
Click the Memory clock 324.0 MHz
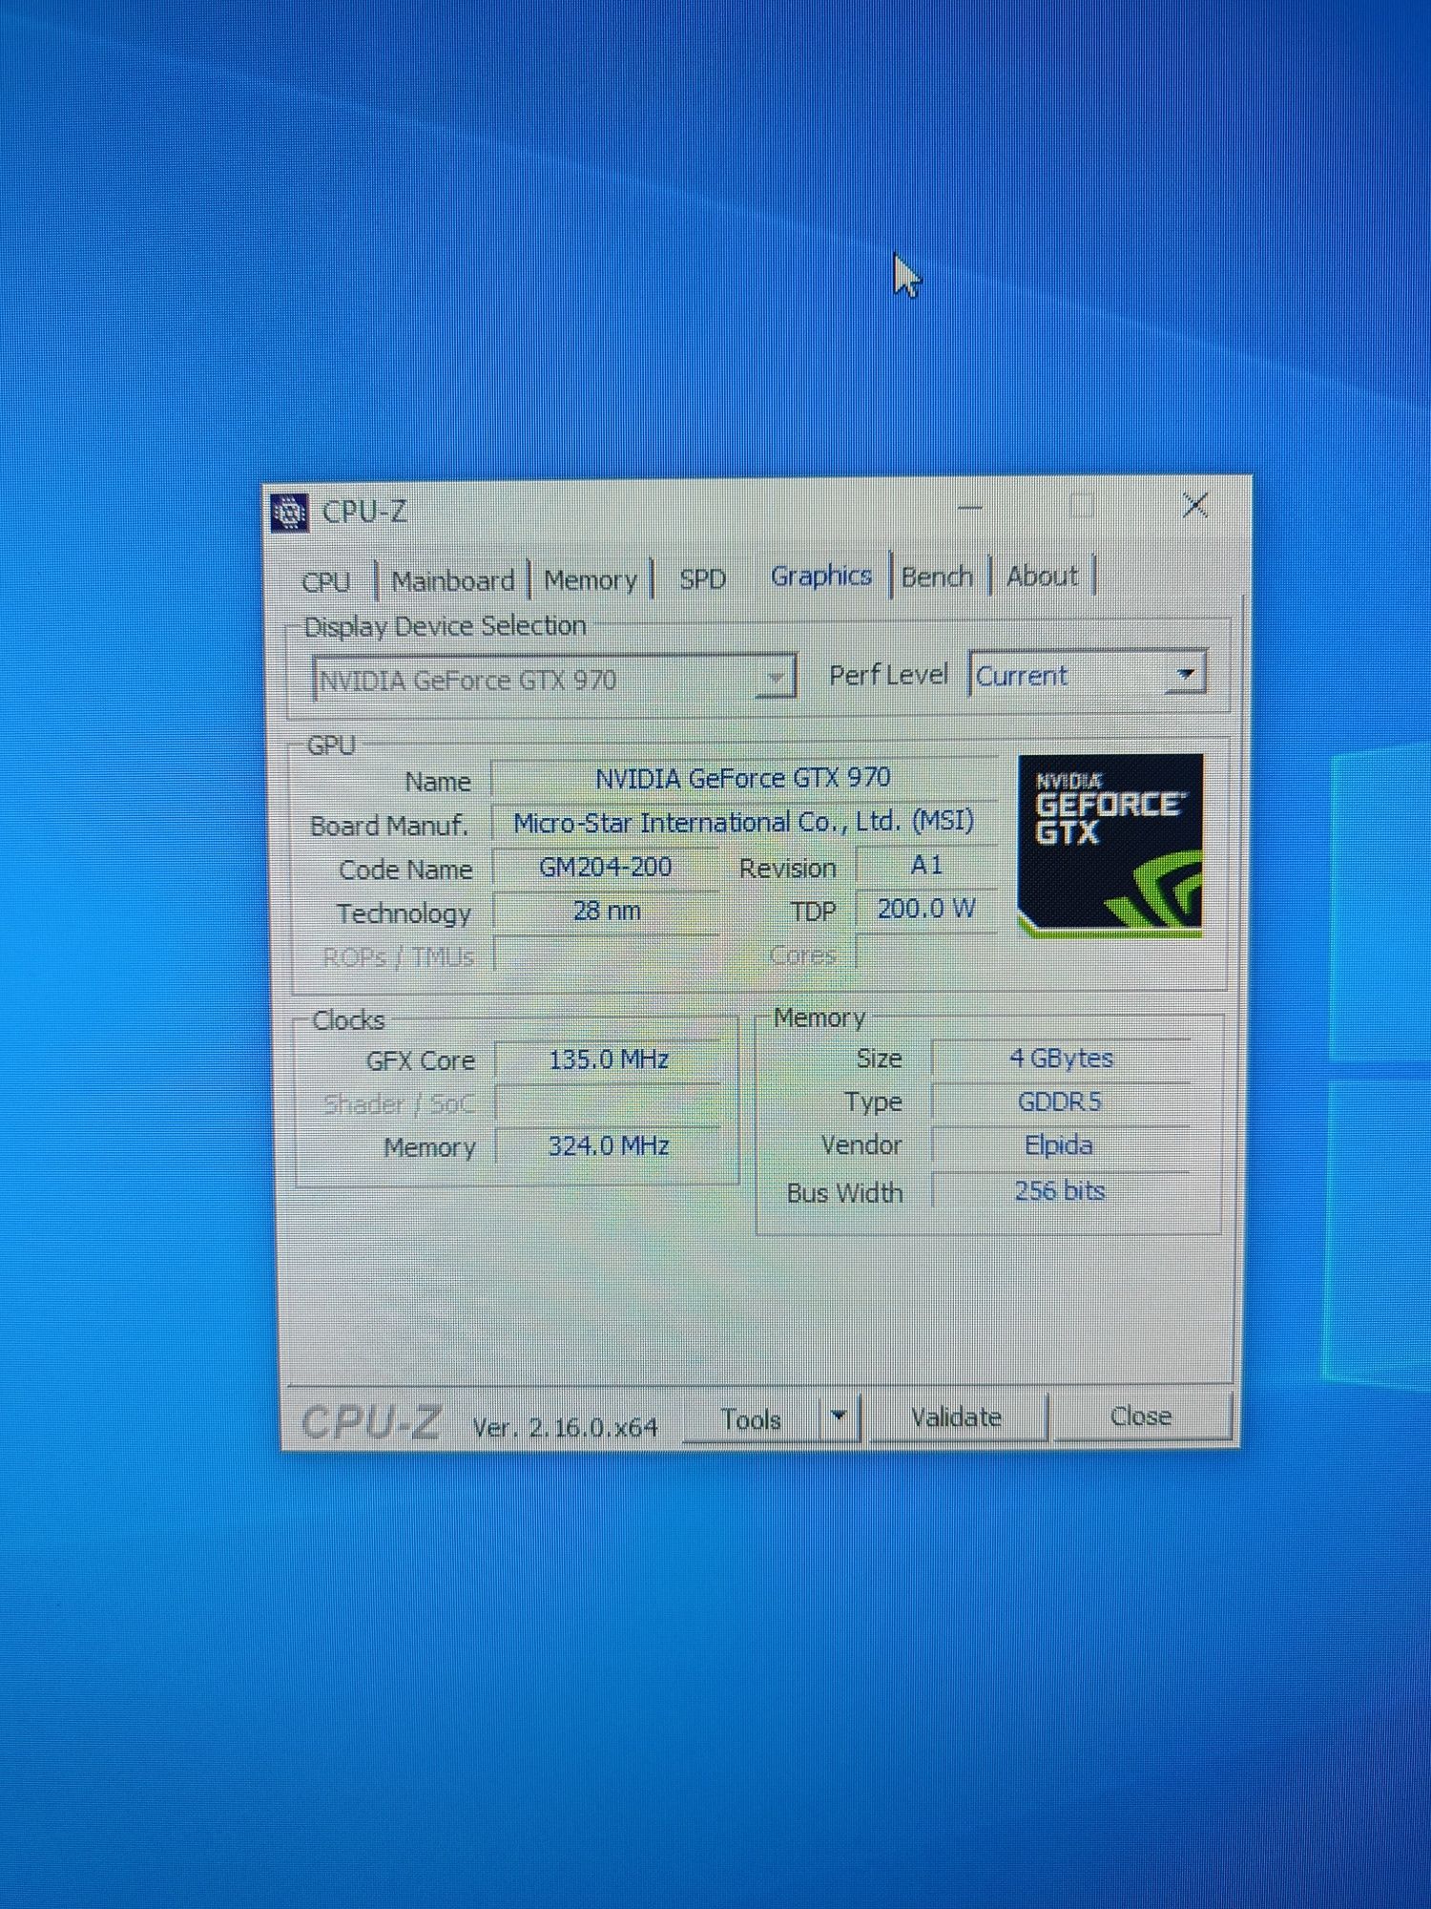click(609, 1145)
